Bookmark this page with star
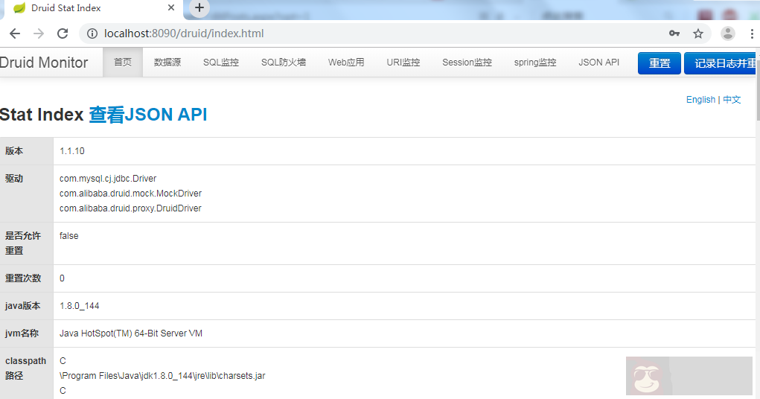Screen dimensions: 760x399 [698, 33]
